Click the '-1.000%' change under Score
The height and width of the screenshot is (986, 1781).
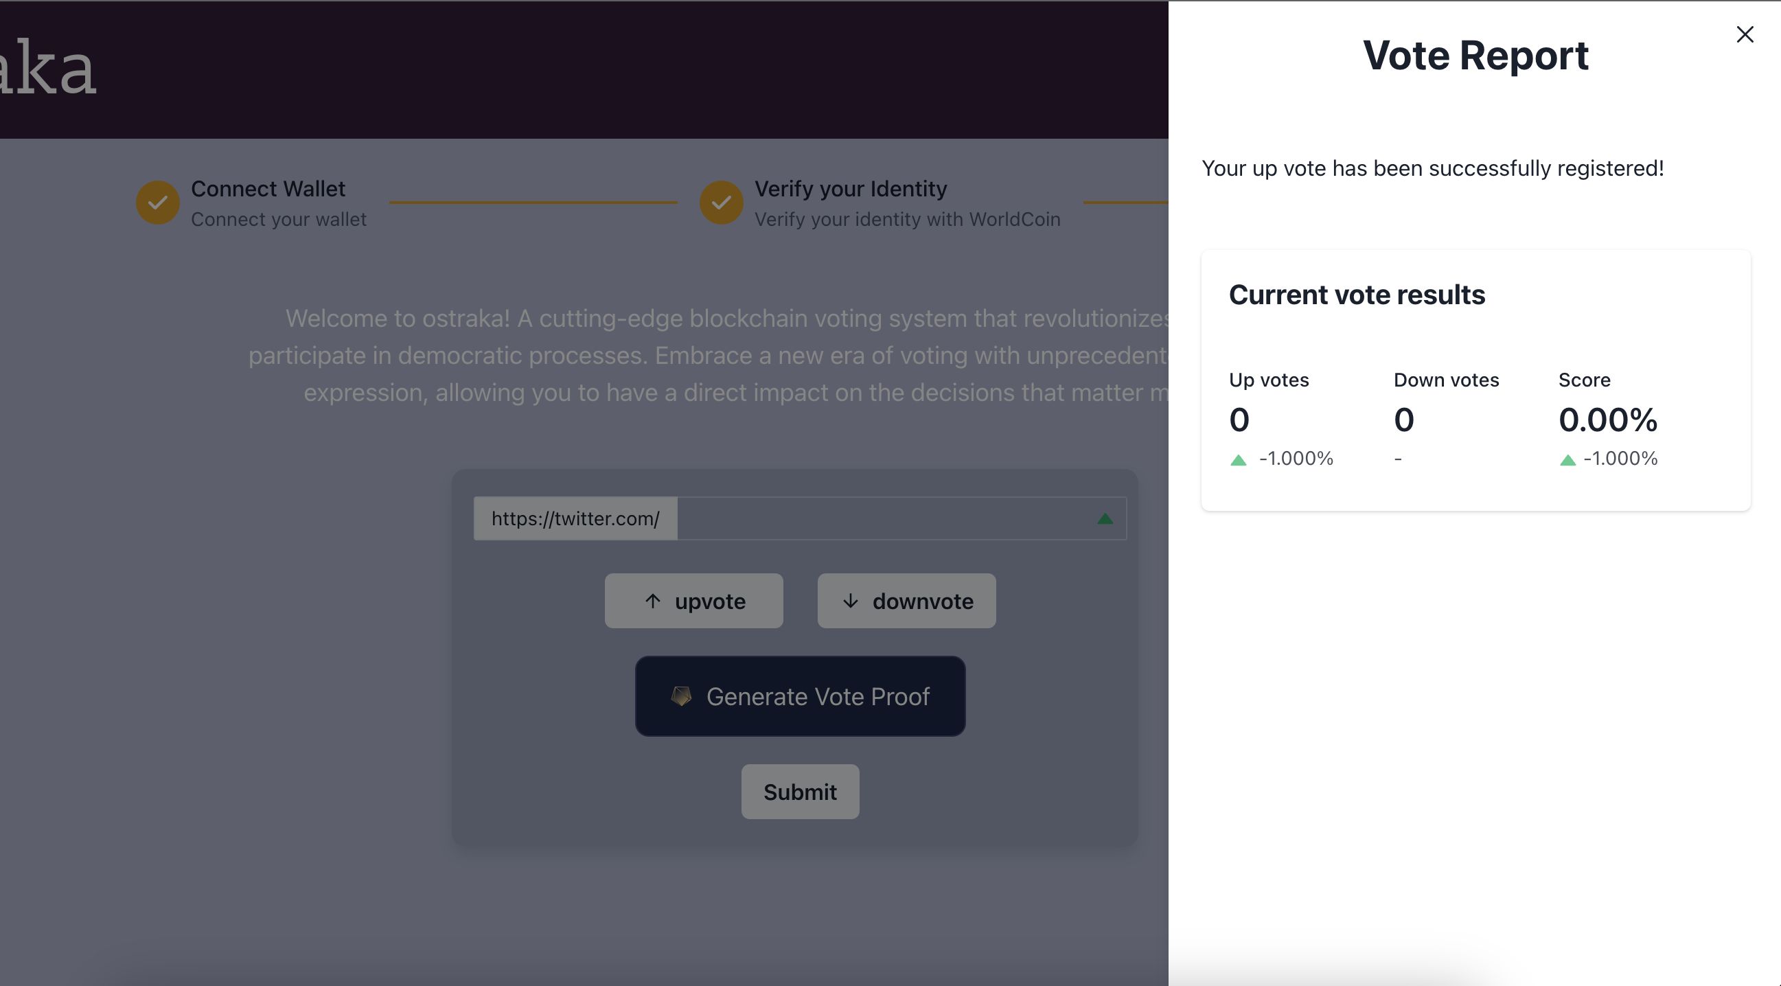click(x=1620, y=459)
